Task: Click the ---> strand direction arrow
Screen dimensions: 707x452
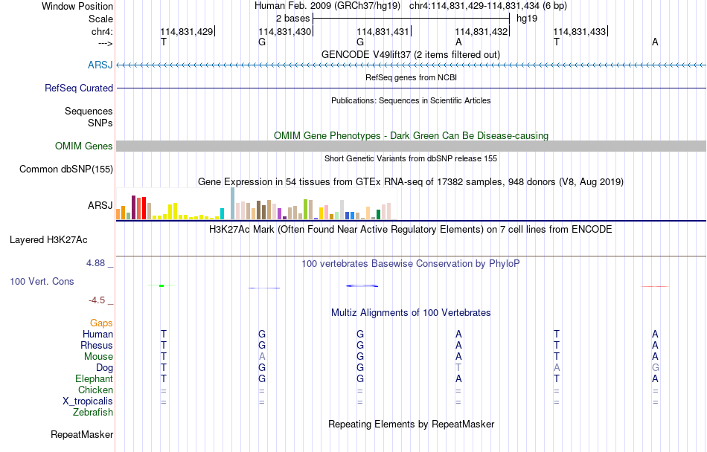Action: 106,43
